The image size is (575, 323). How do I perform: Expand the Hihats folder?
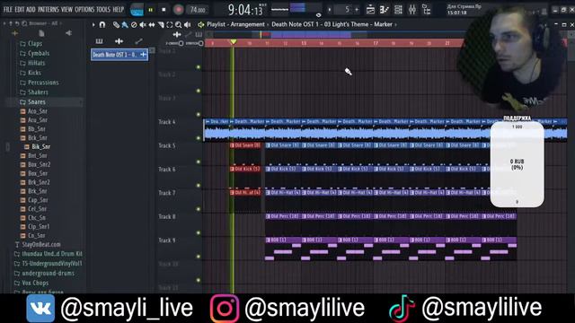click(32, 63)
